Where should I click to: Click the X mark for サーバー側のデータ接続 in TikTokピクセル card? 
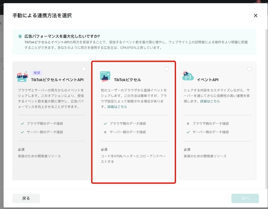105,132
